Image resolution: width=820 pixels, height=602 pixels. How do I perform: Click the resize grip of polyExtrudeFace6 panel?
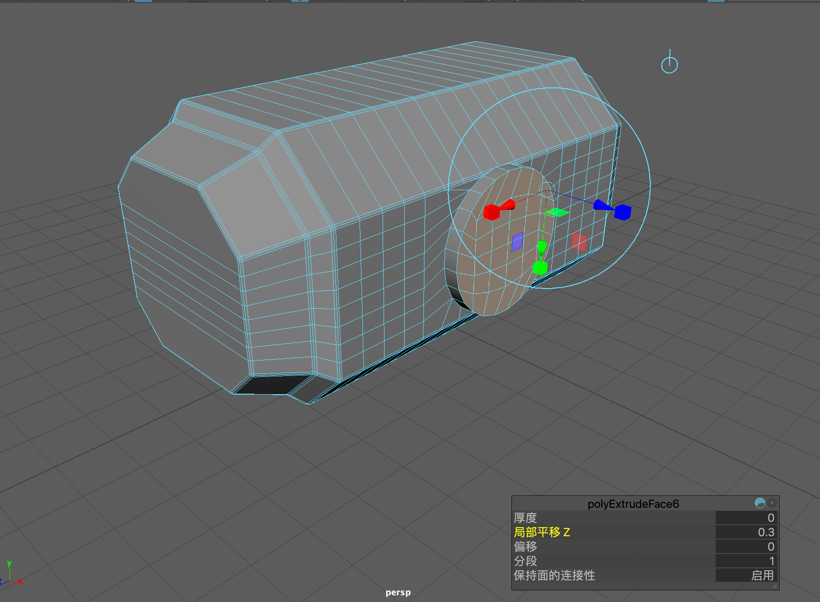tap(774, 586)
